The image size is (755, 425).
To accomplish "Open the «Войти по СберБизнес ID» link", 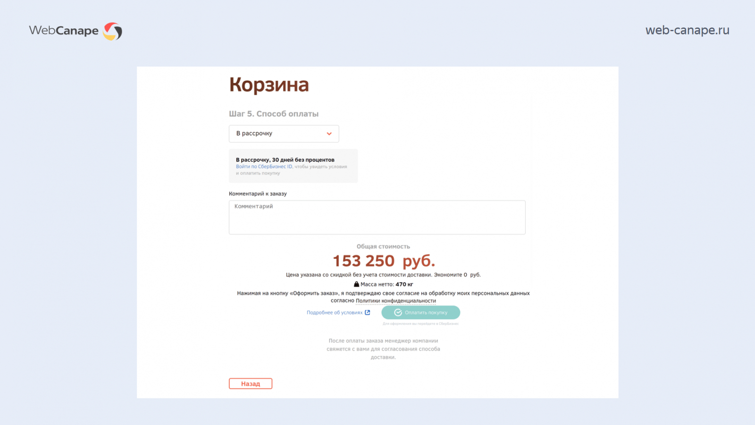I will coord(264,167).
